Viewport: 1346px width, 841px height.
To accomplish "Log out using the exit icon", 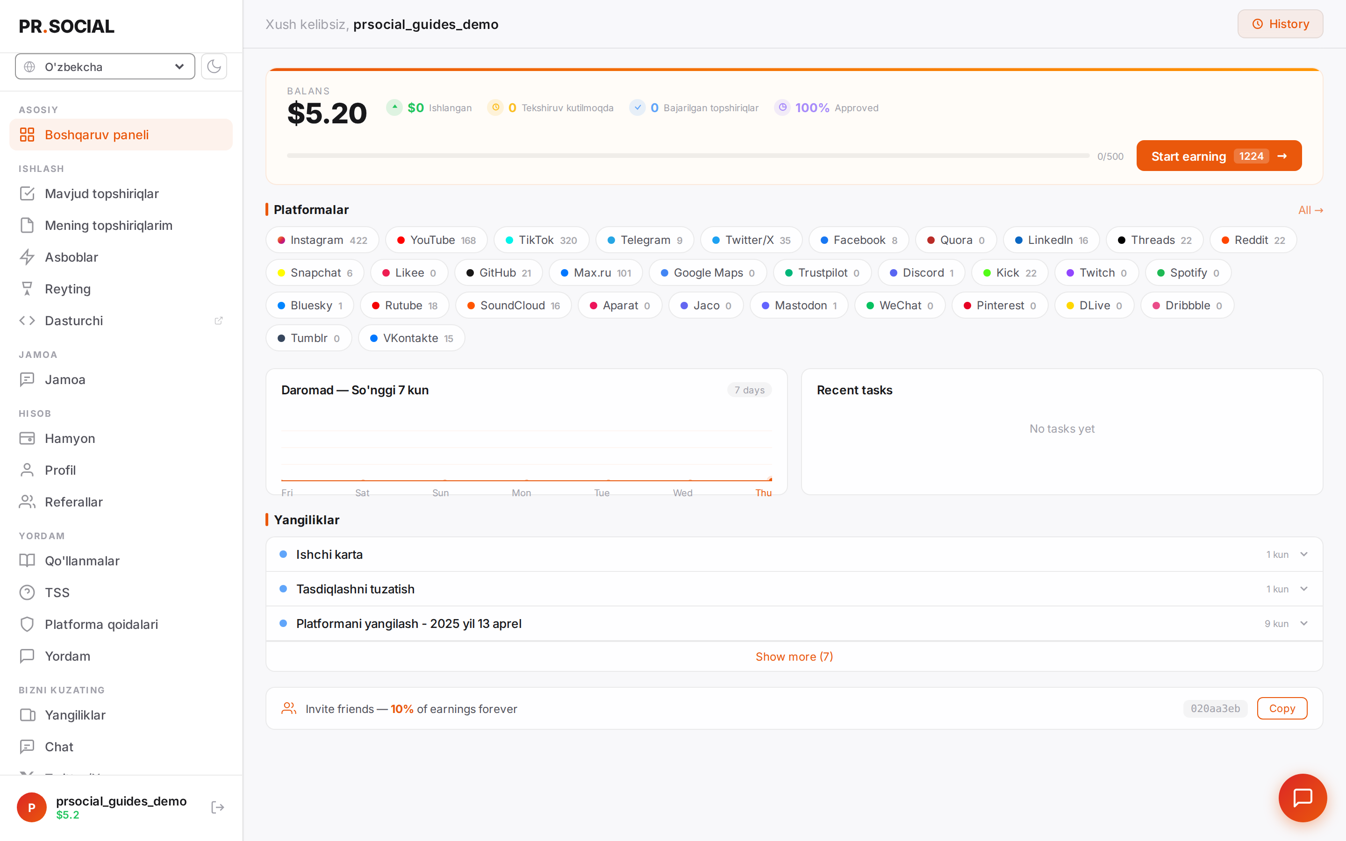I will coord(217,807).
